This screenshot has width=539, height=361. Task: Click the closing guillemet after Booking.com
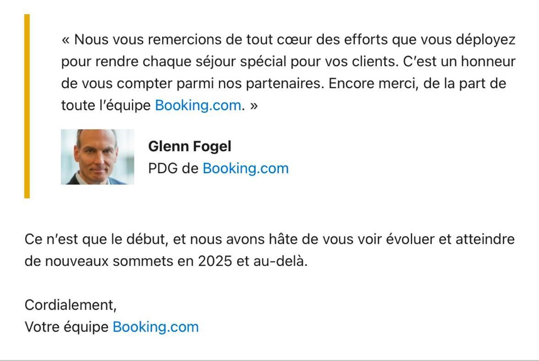[254, 106]
